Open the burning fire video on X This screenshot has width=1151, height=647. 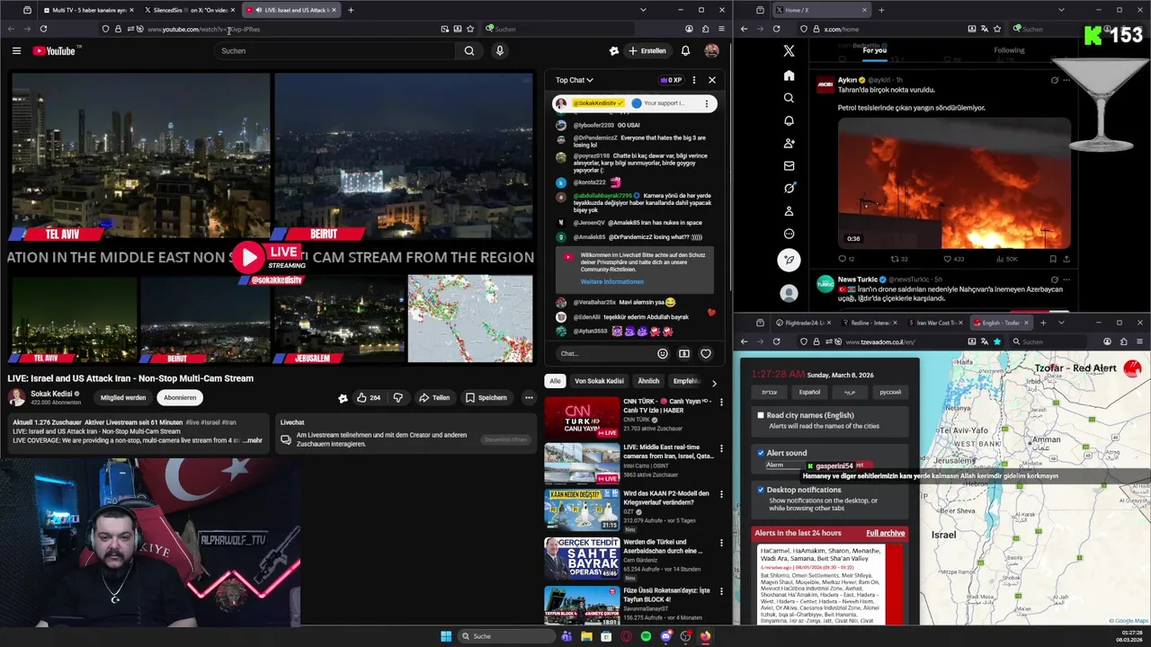(x=954, y=183)
